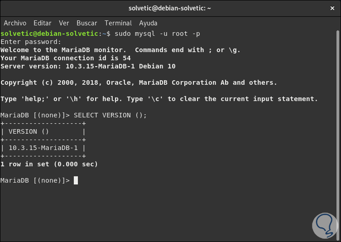Click the solvetic@debian-solvetic window title bar
This screenshot has height=242, width=341.
click(170, 8)
